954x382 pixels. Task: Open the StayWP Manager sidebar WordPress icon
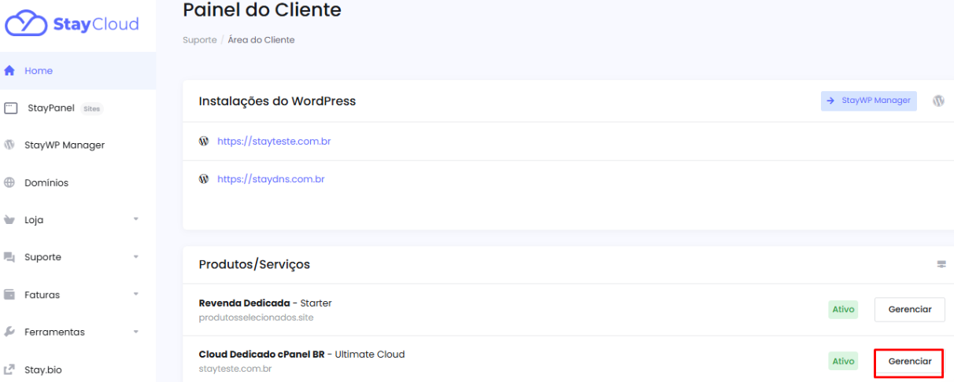(x=10, y=145)
